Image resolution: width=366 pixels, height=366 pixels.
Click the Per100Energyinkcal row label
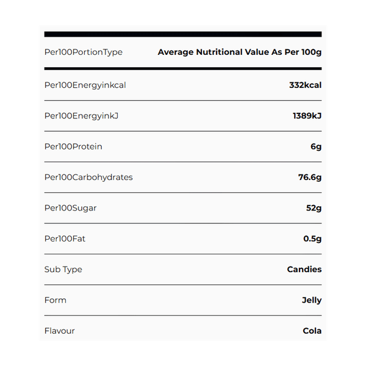[x=85, y=85]
